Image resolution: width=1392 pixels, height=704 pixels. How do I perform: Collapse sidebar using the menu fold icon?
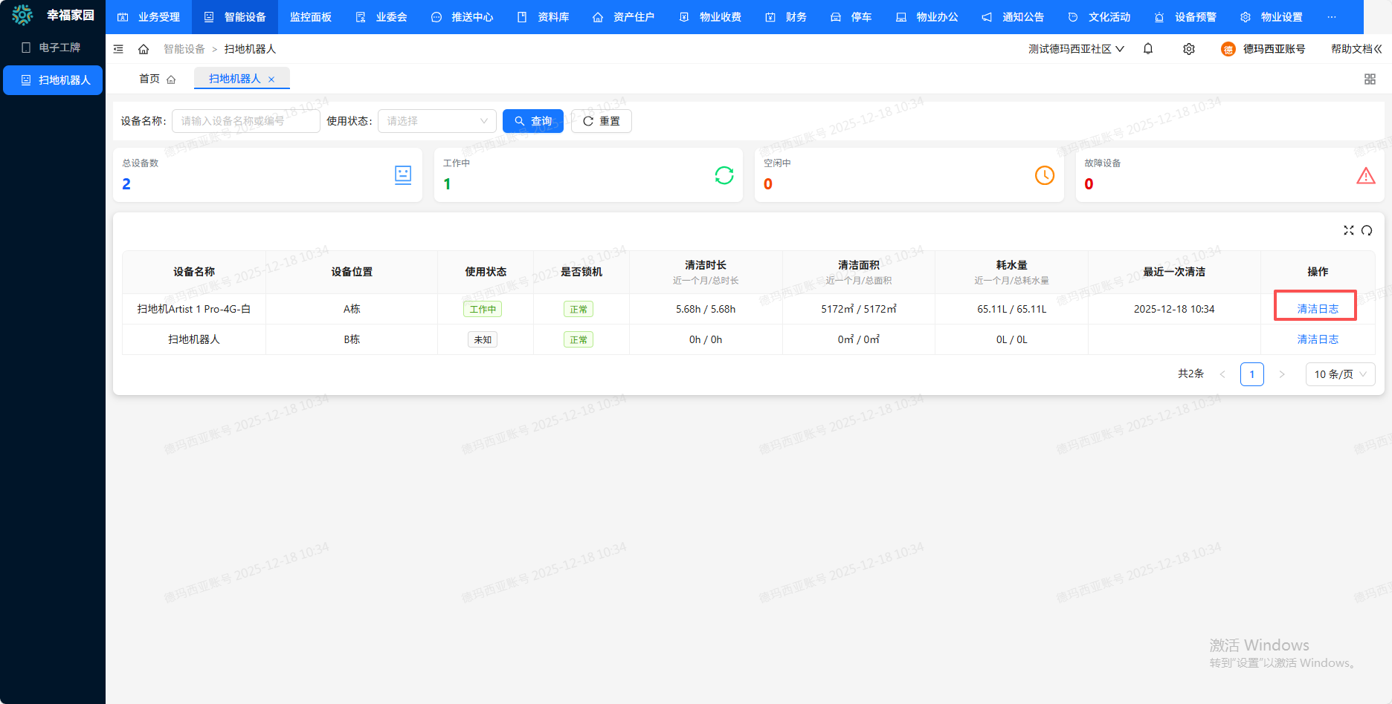[x=118, y=49]
